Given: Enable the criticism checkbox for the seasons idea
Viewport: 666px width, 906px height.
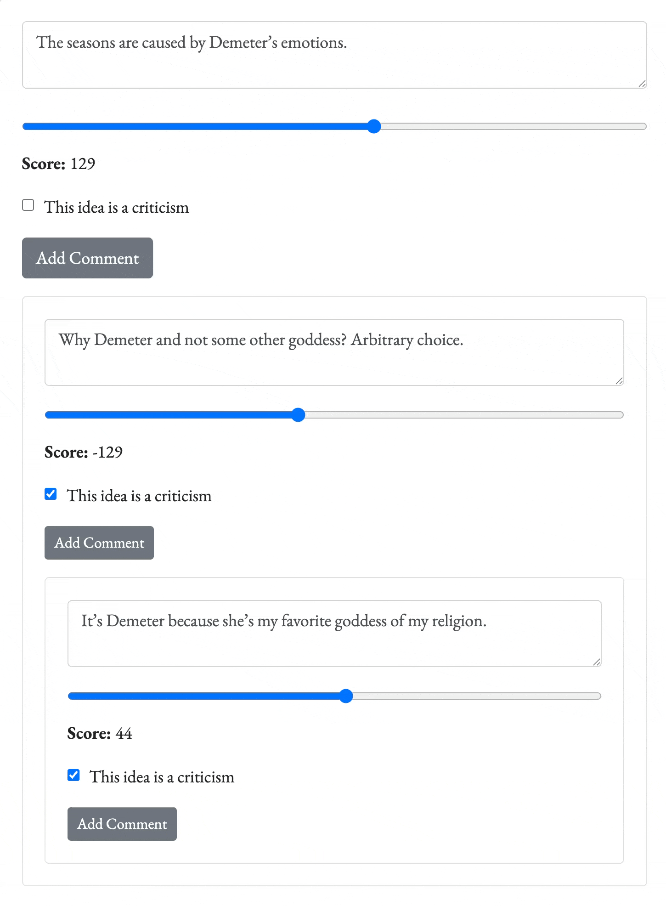Looking at the screenshot, I should click(x=28, y=205).
